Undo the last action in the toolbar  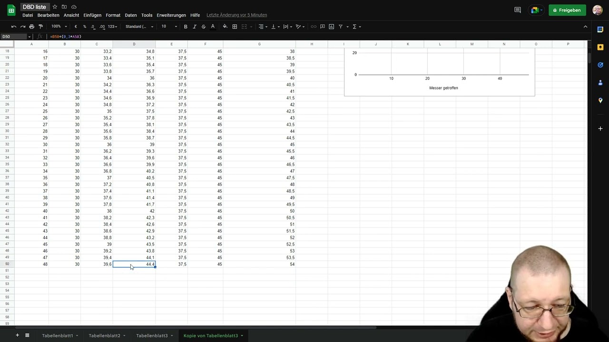(x=13, y=27)
